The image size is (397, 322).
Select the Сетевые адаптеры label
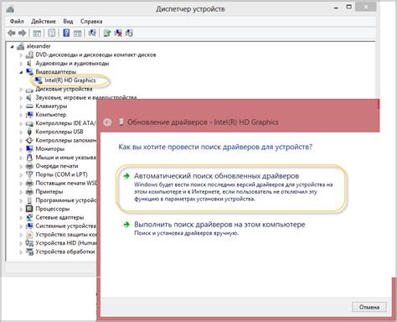point(59,217)
